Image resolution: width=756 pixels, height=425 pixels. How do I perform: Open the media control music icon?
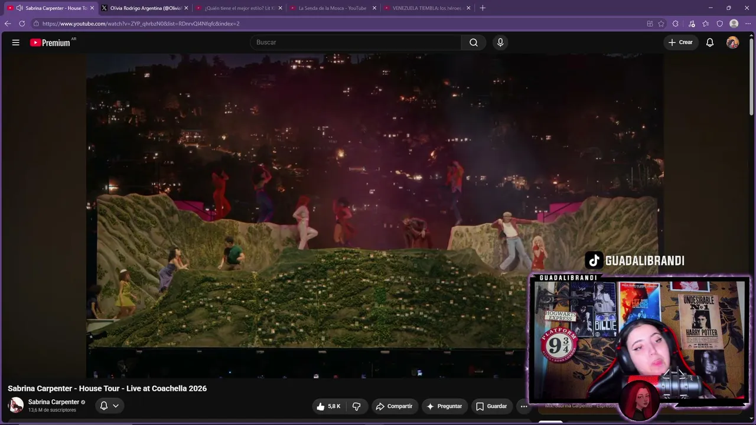tap(692, 24)
